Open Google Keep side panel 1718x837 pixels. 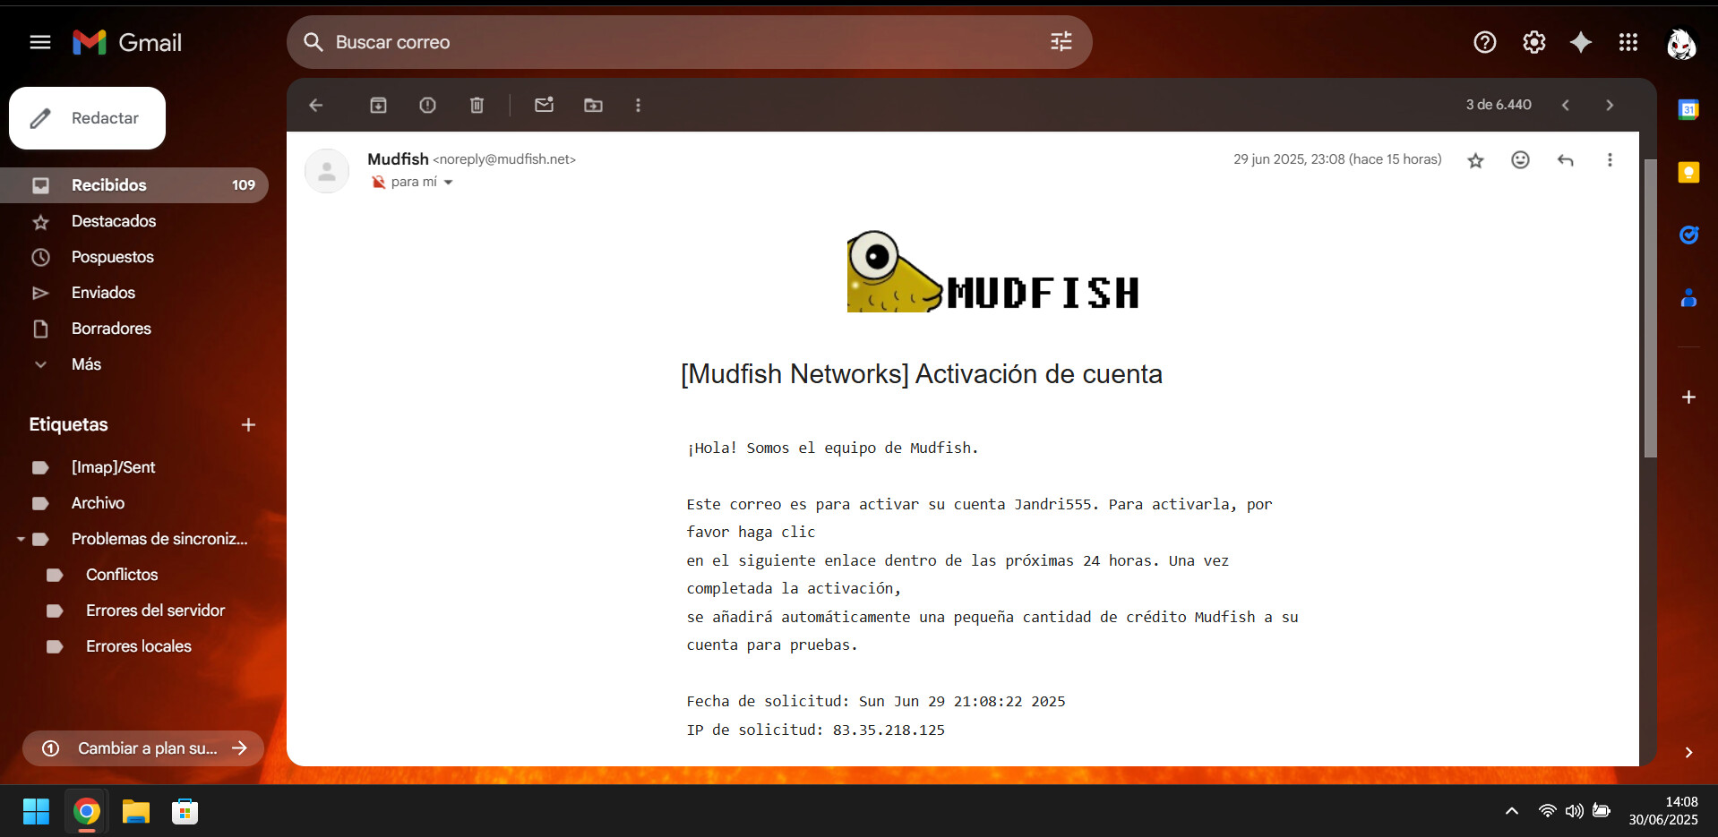pos(1688,172)
